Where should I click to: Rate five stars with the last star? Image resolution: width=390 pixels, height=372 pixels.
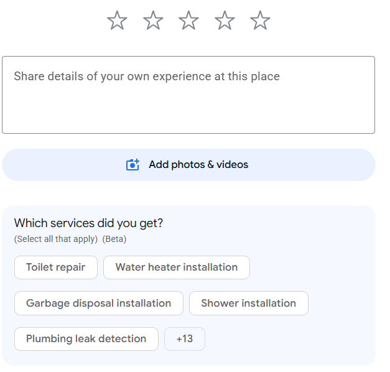[x=260, y=21]
